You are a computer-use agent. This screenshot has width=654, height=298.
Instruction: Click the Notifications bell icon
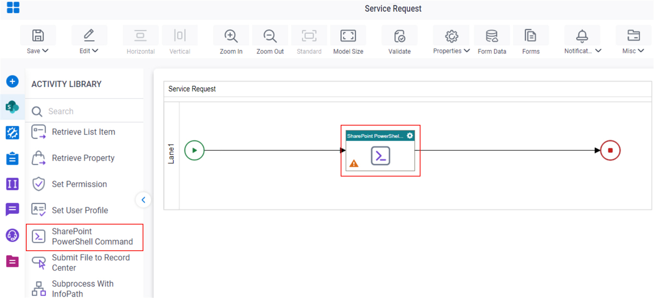point(582,36)
